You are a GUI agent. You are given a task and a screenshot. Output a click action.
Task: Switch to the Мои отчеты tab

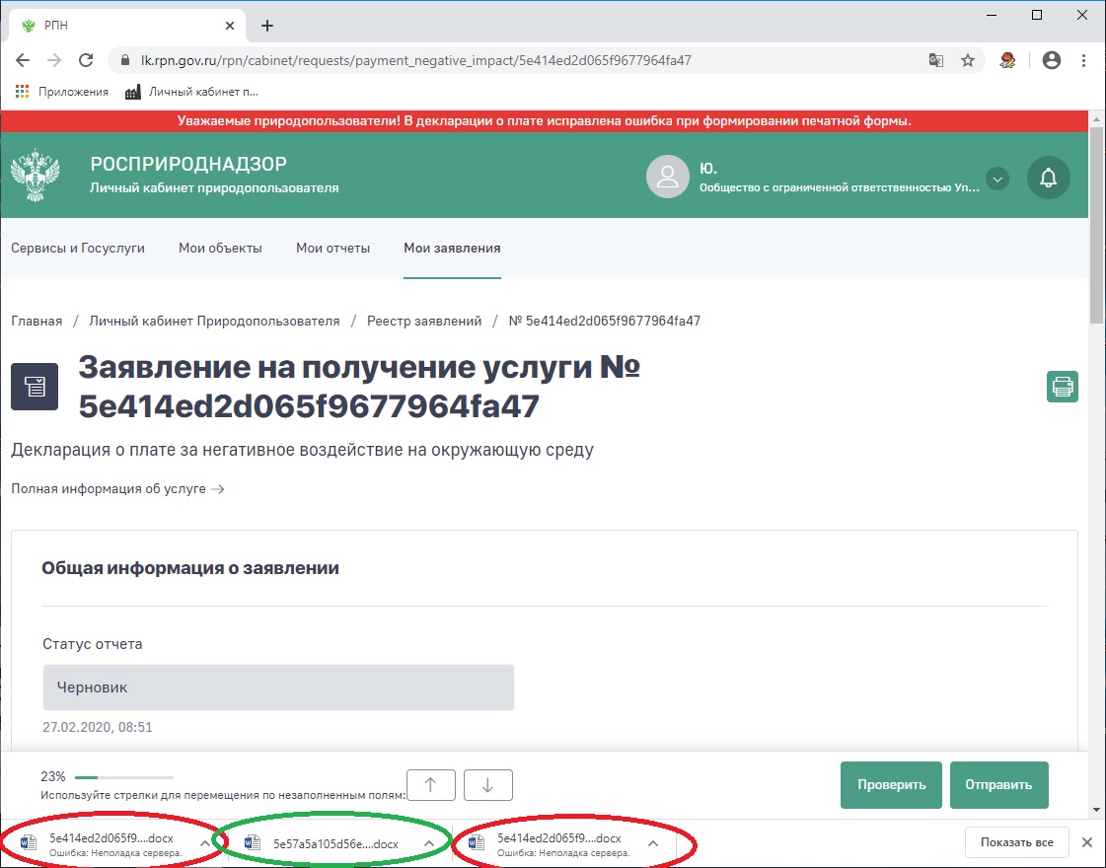click(x=332, y=248)
